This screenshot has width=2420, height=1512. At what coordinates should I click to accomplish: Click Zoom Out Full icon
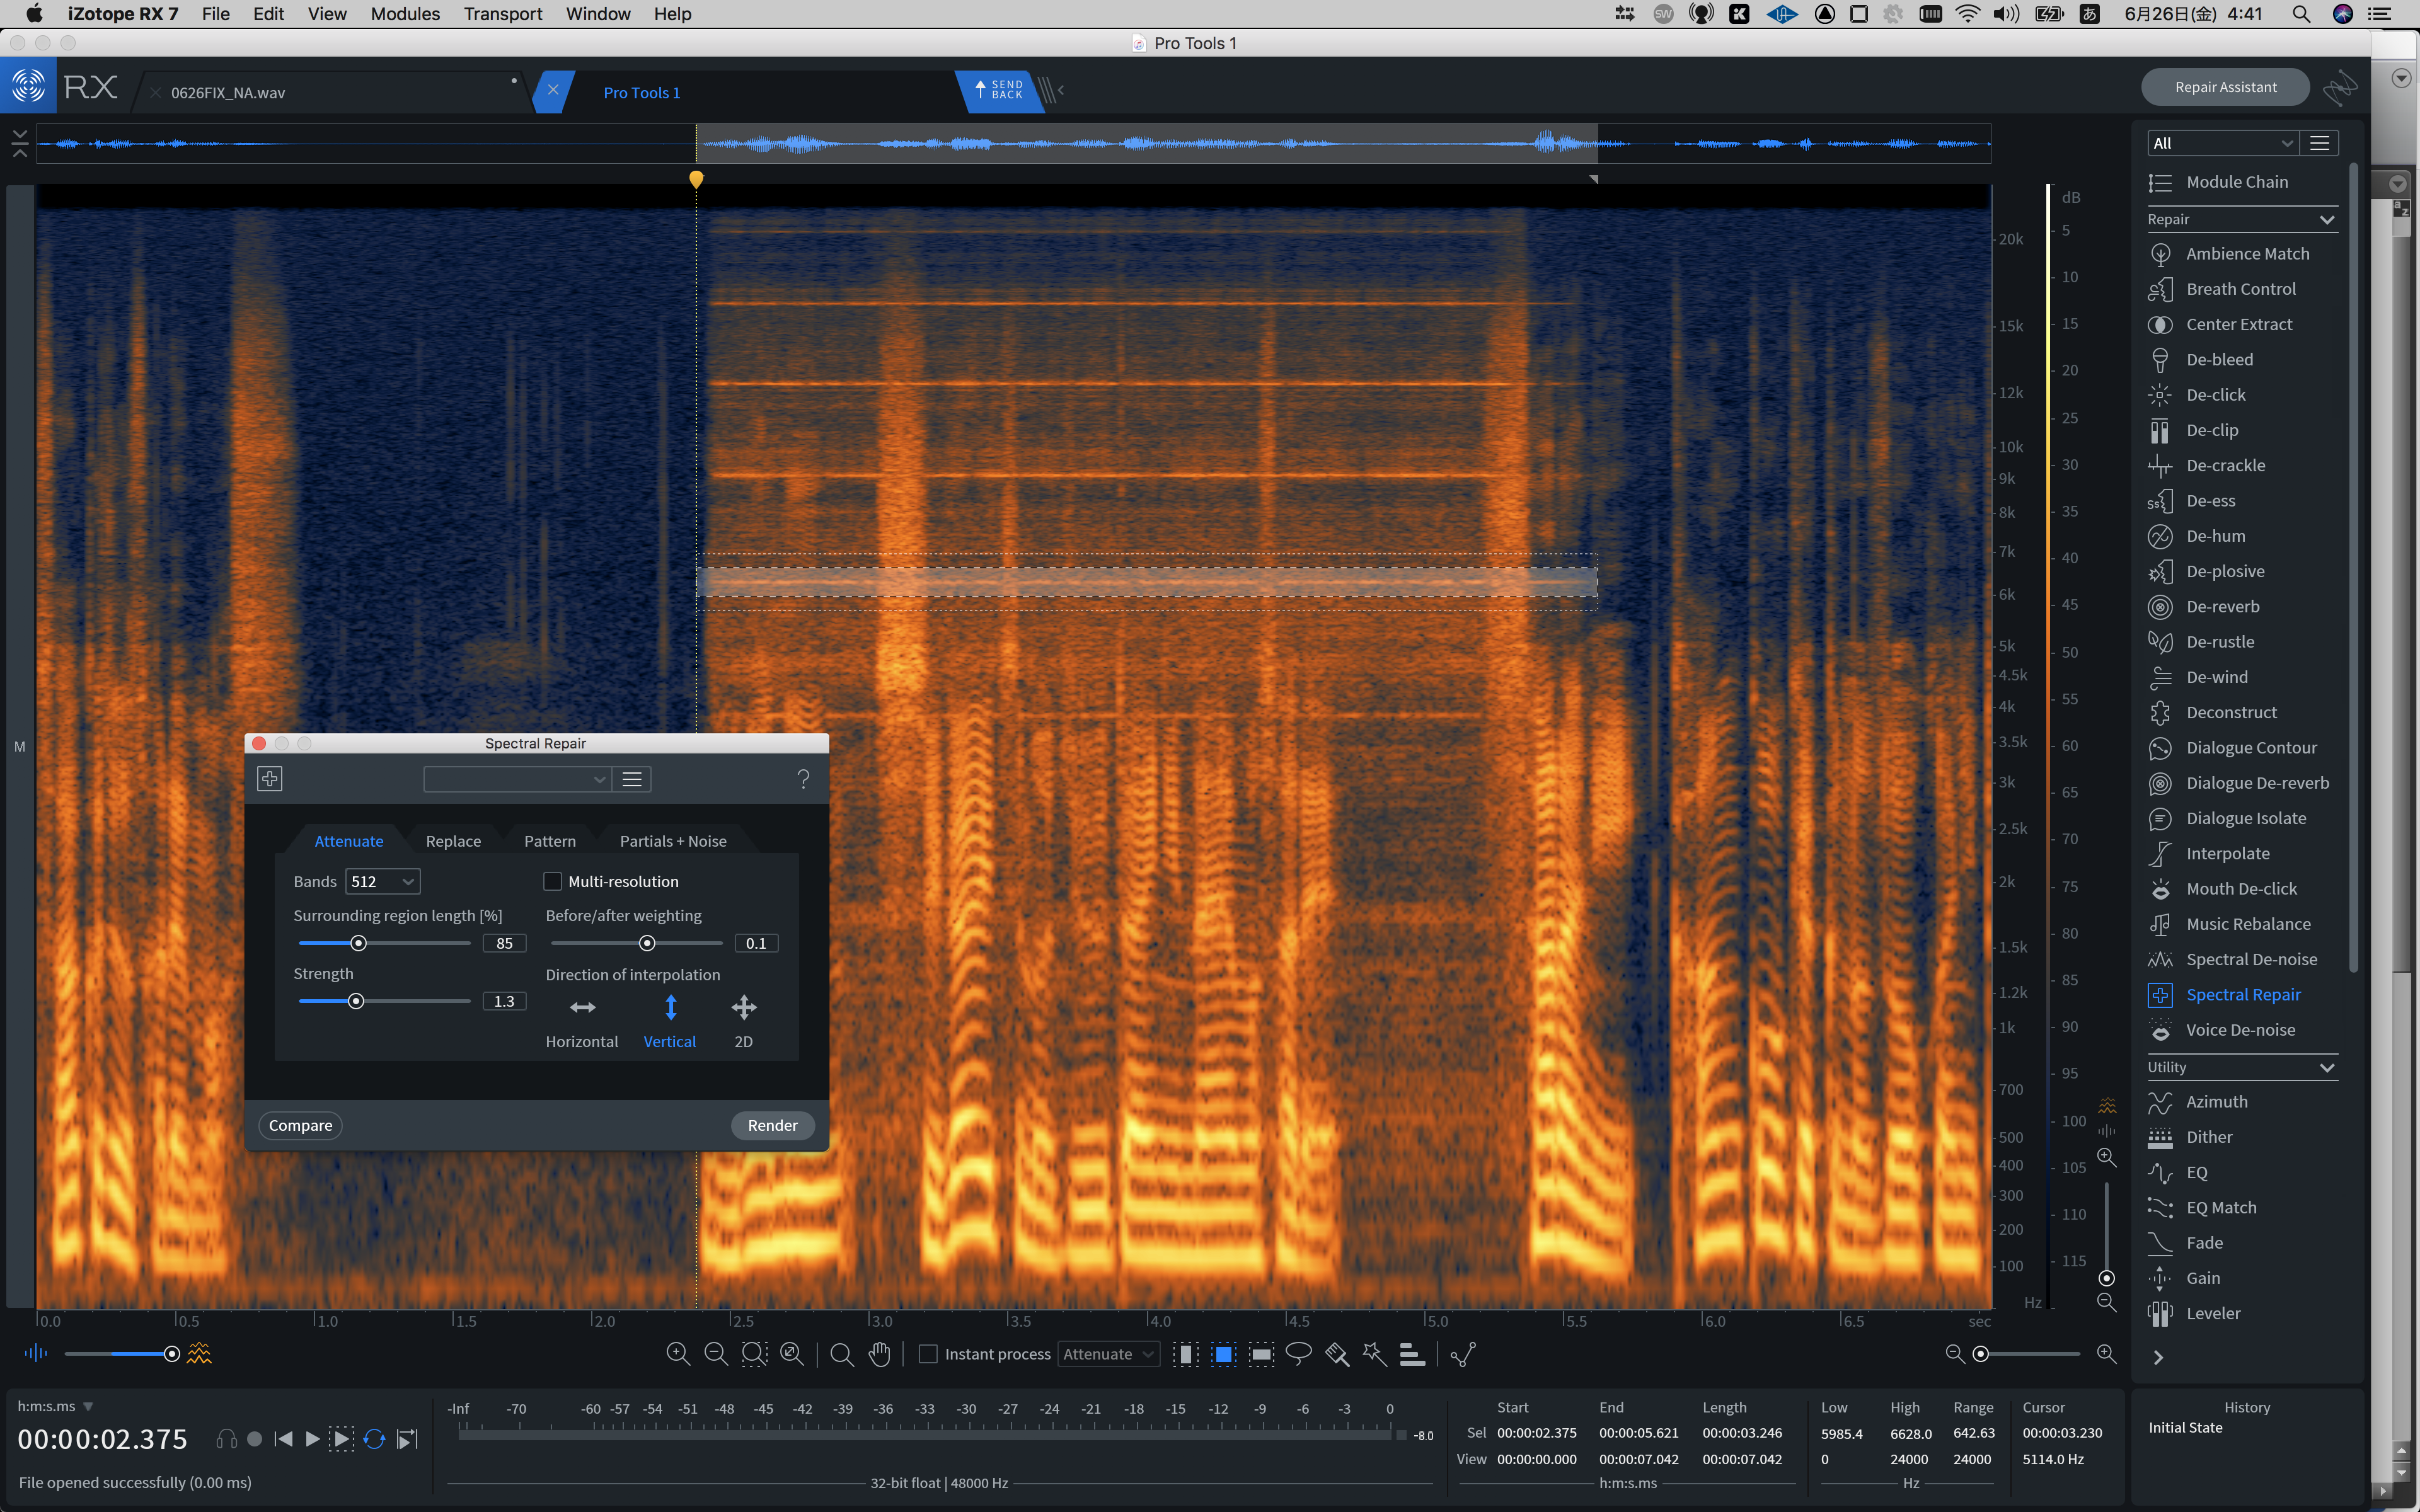pyautogui.click(x=792, y=1354)
